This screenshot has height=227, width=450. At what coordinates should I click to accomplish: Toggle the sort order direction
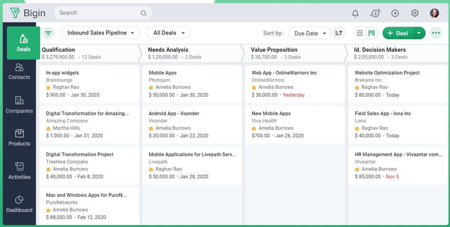click(338, 33)
